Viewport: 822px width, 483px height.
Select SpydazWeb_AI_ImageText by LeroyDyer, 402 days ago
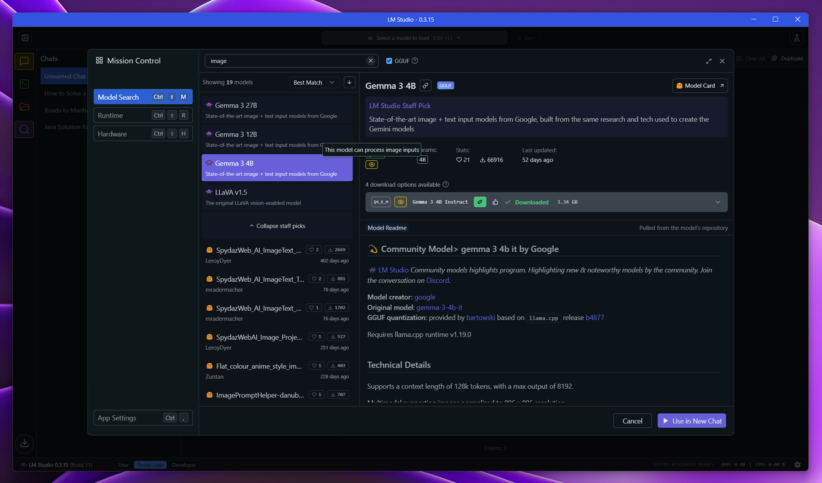tap(277, 255)
